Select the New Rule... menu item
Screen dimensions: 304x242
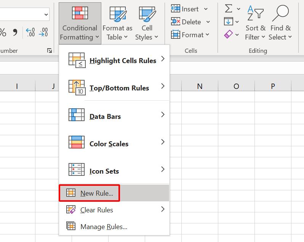pyautogui.click(x=114, y=193)
